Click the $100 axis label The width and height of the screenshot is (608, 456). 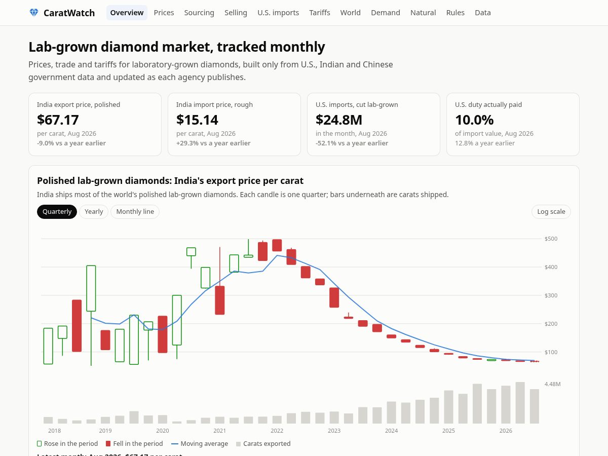coord(551,352)
